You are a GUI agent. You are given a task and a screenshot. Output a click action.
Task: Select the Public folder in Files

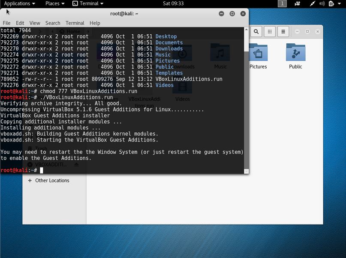click(295, 57)
